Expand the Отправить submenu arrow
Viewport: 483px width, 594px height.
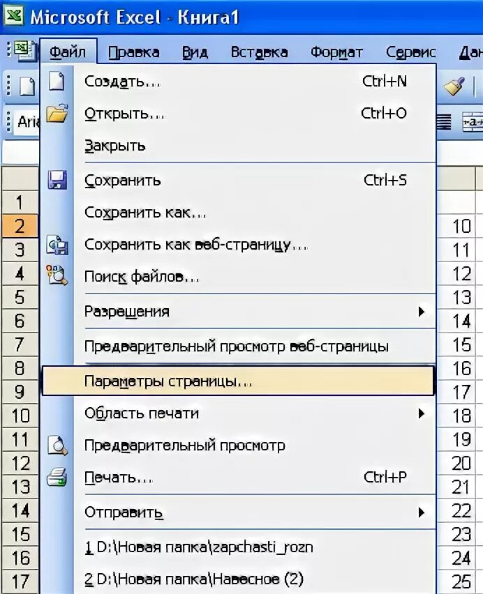coord(421,512)
